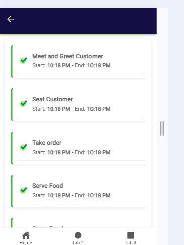Image resolution: width=184 pixels, height=245 pixels.
Task: Select the Take order task title
Action: (47, 143)
